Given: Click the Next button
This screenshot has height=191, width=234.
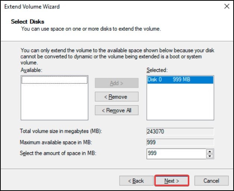Looking at the screenshot, I should pos(172,181).
